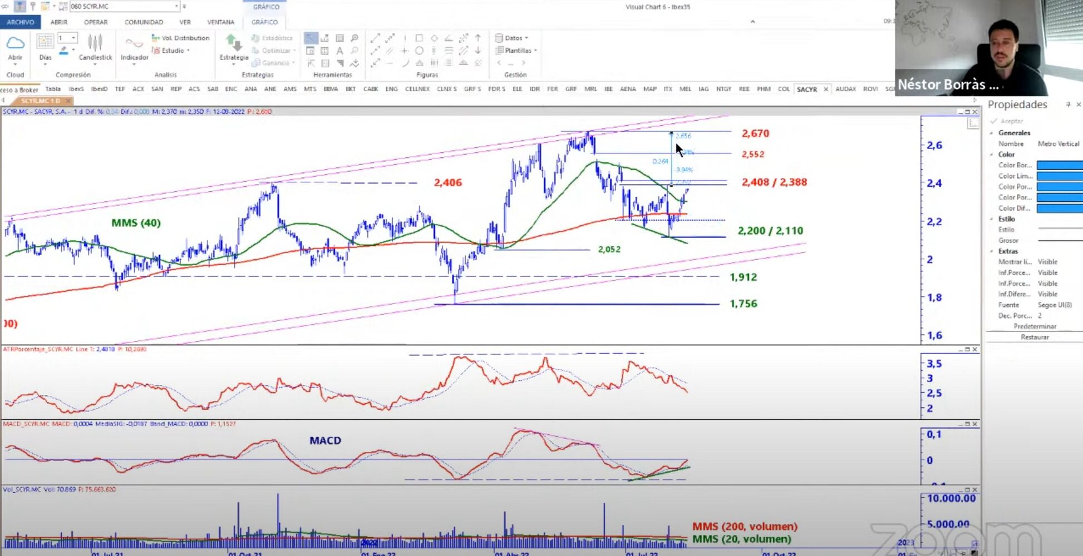This screenshot has height=556, width=1083.
Task: Select the pointer cursor tool
Action: pyautogui.click(x=311, y=38)
